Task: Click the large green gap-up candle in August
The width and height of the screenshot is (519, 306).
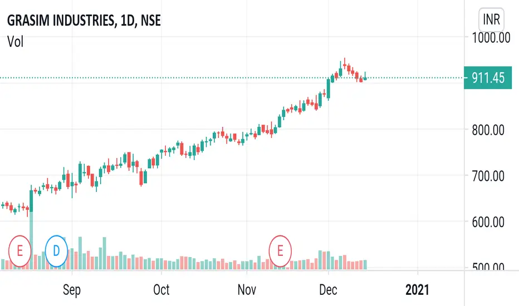Action: (x=31, y=200)
